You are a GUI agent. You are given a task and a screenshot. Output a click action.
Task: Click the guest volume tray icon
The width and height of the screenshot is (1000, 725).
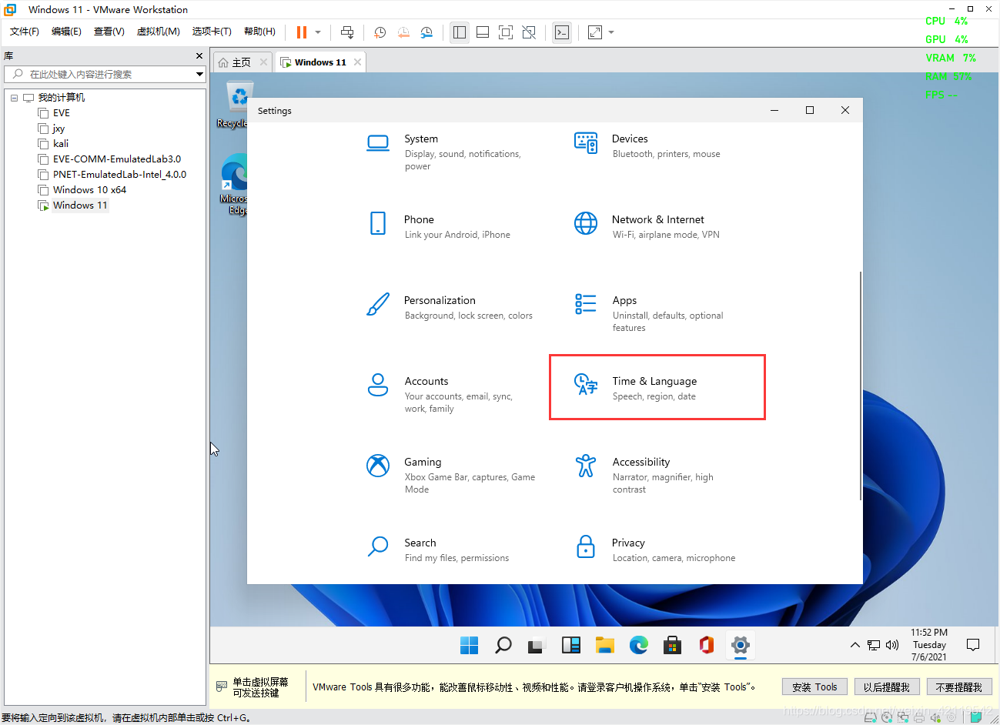tap(892, 645)
